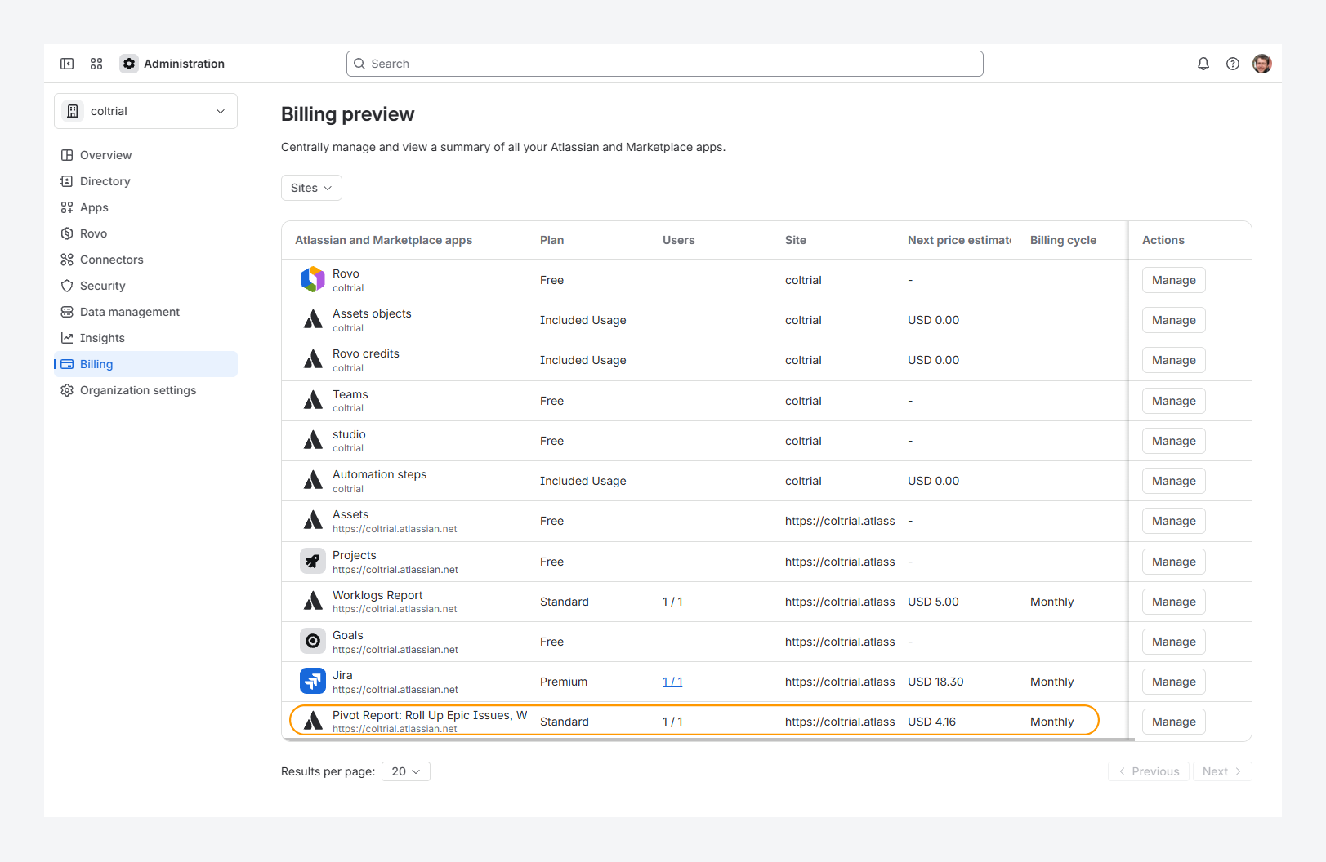Click Next page button
Screen dimensions: 1326x862
[x=1222, y=771]
